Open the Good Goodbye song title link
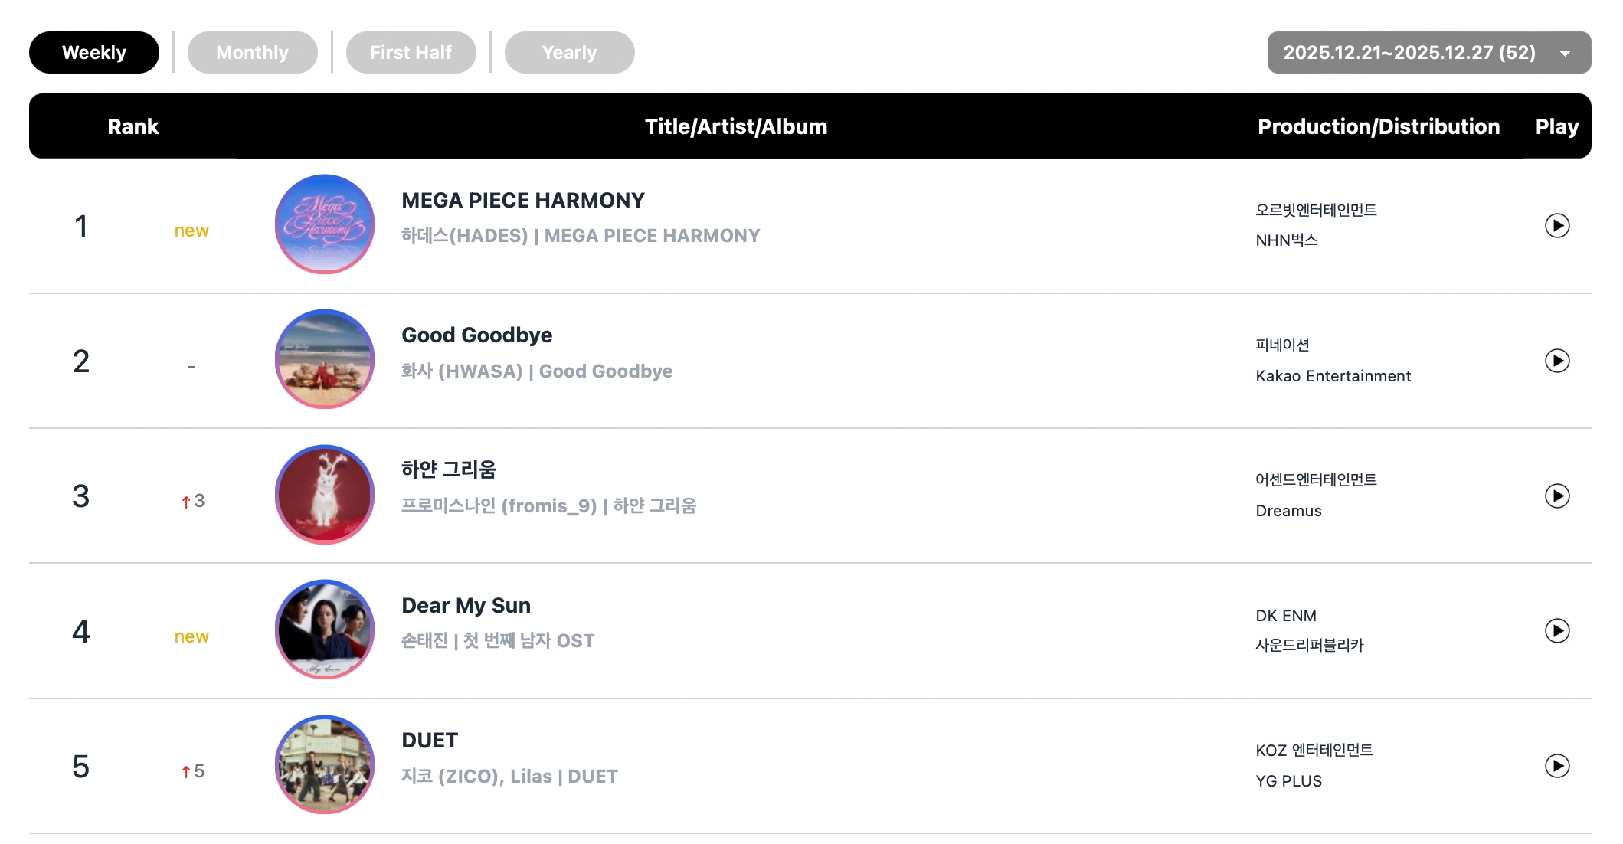This screenshot has height=844, width=1623. (x=476, y=335)
